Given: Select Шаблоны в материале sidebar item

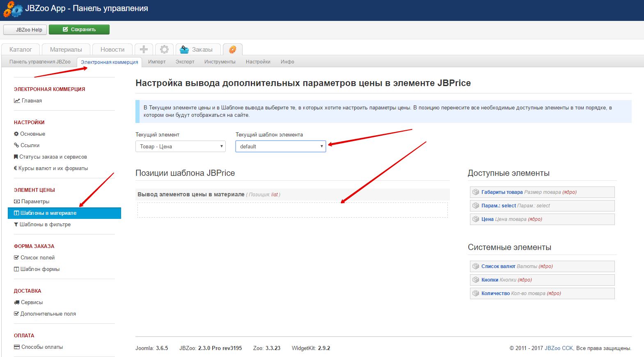Looking at the screenshot, I should 64,213.
